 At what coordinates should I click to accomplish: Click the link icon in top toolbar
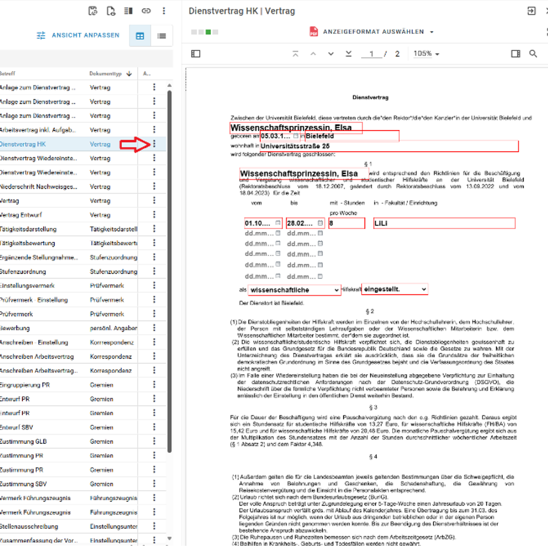(146, 11)
